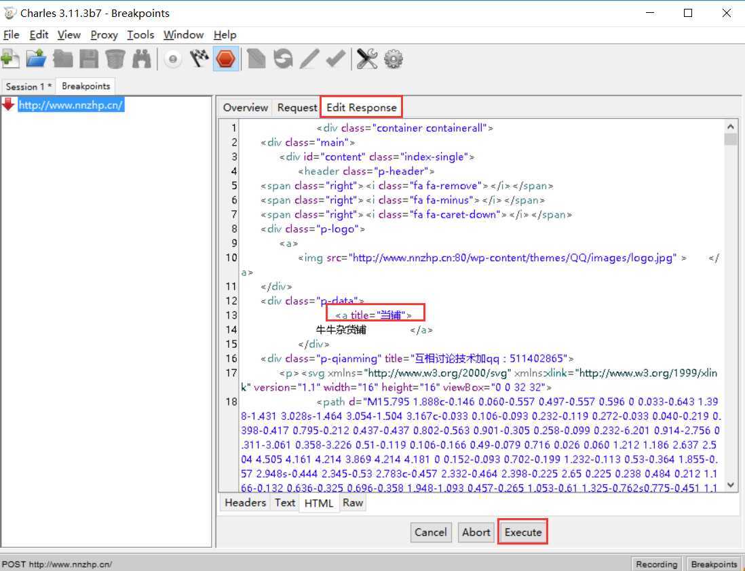Viewport: 745px width, 571px height.
Task: Click the div class="p-logo" line 8
Action: pos(313,229)
